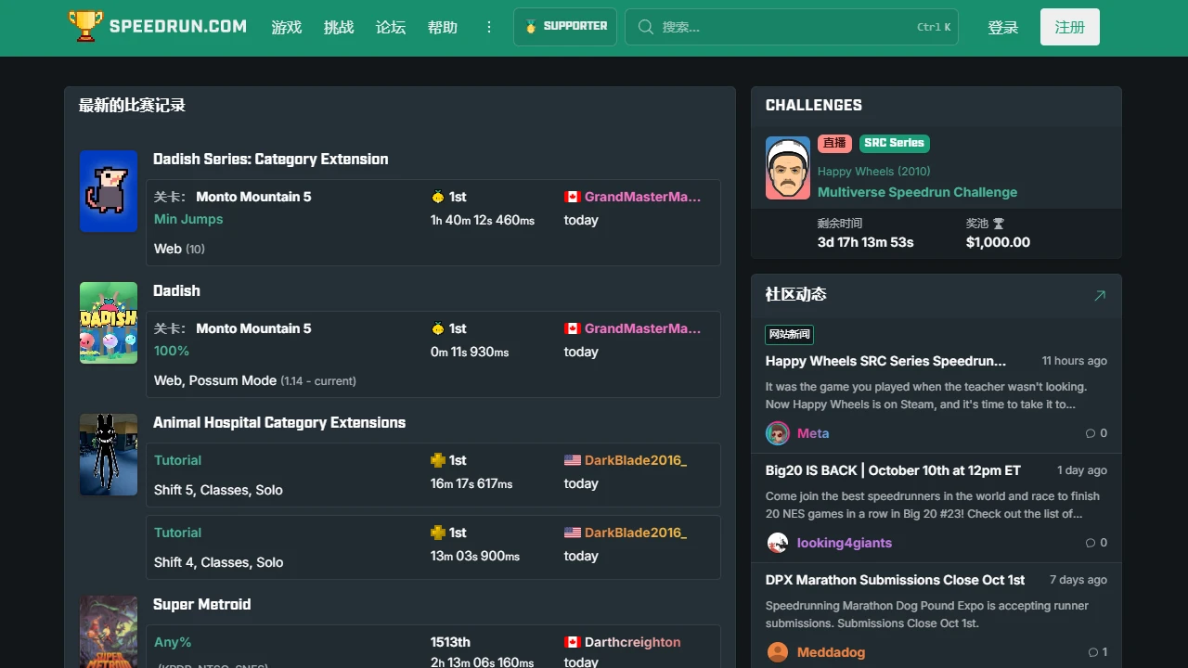Open the 帮助 (Help) menu

click(x=443, y=27)
